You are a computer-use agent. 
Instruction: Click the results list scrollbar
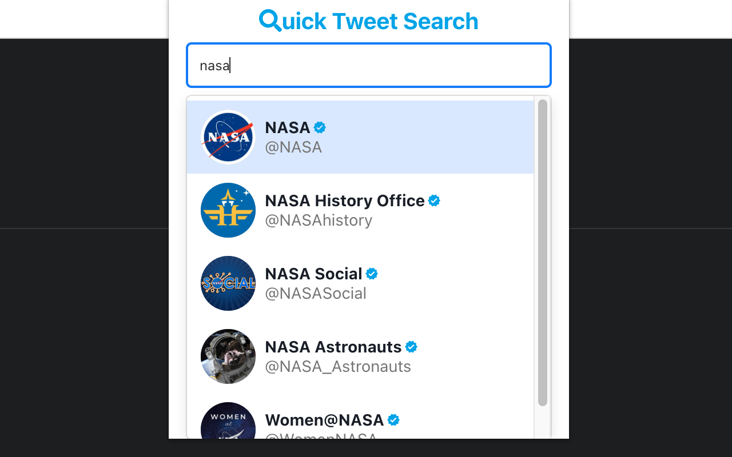coord(542,251)
